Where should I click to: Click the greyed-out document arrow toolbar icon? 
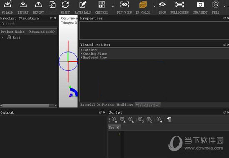click(52, 5)
